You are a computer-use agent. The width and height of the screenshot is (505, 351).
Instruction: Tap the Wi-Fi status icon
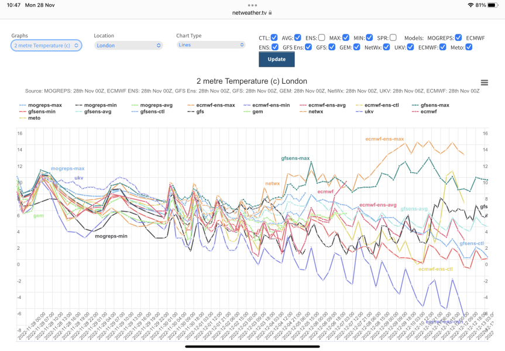click(470, 5)
